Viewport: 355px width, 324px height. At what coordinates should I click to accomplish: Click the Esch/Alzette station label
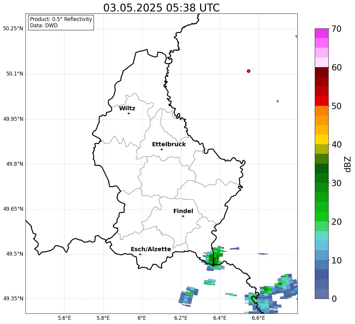(x=151, y=249)
